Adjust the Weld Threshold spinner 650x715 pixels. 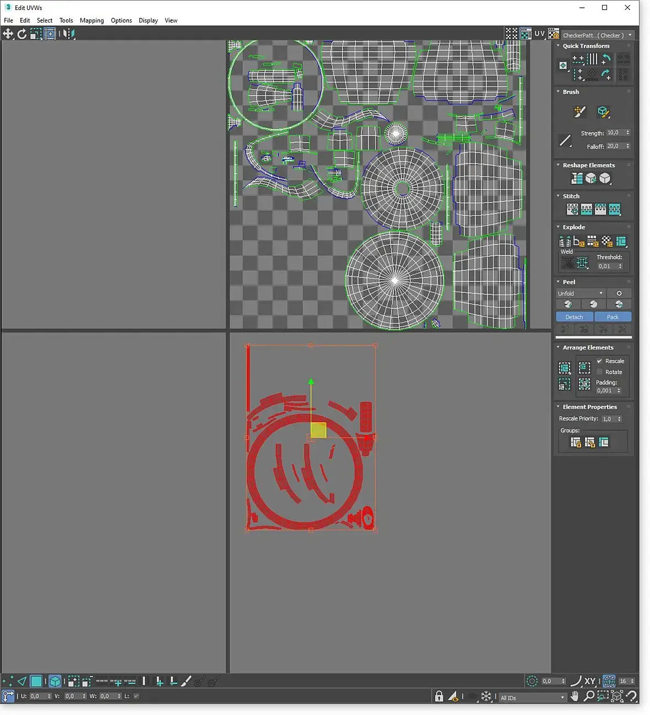pos(620,266)
